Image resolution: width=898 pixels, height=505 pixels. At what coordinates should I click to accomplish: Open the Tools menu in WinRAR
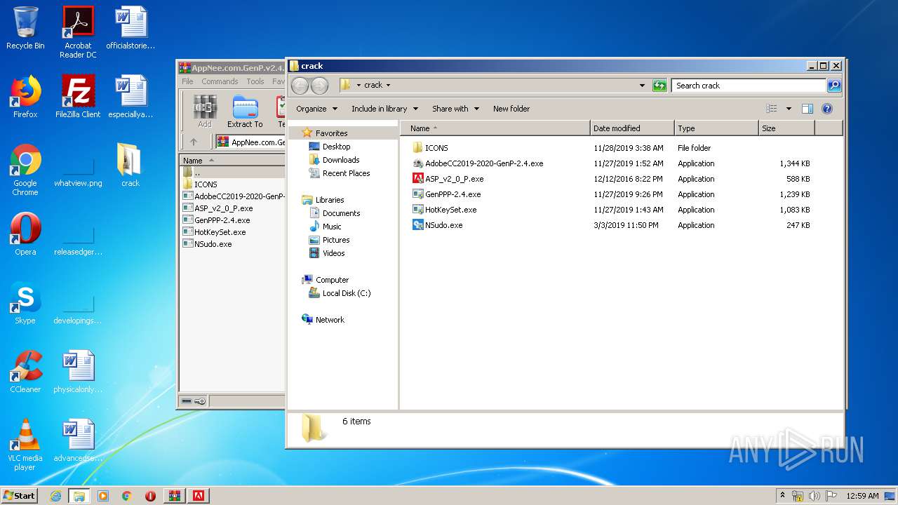(x=255, y=81)
